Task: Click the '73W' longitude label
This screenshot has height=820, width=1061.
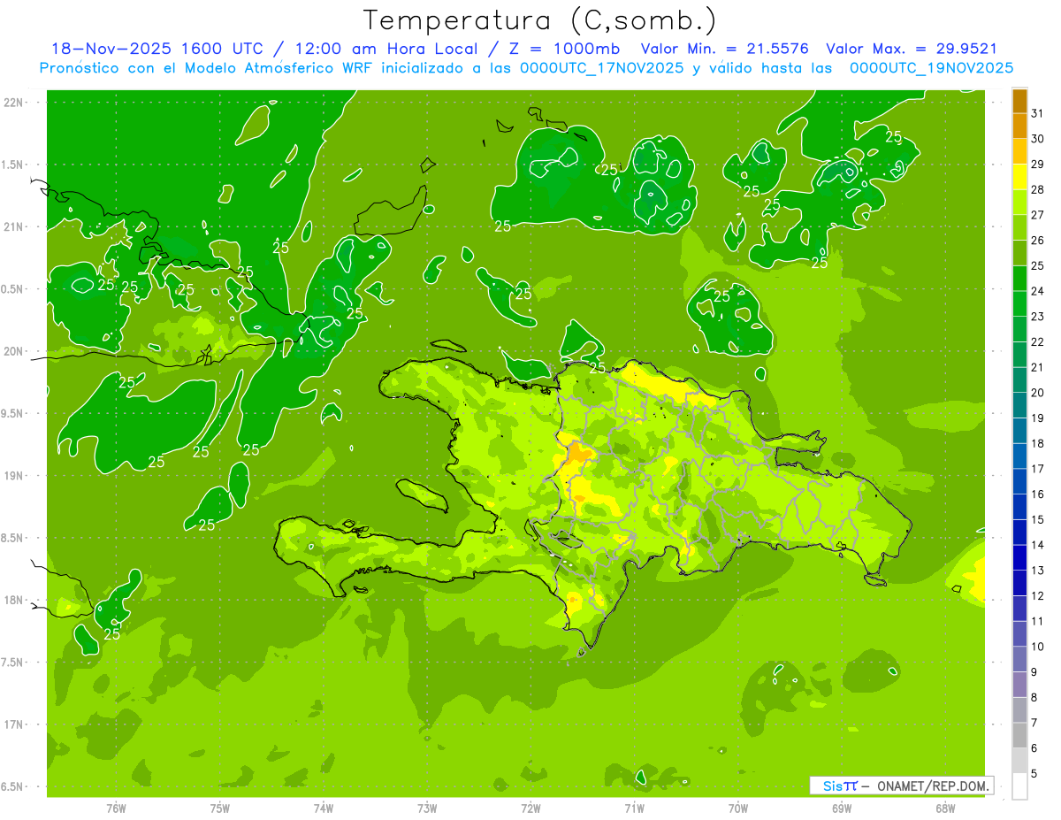Action: click(427, 809)
